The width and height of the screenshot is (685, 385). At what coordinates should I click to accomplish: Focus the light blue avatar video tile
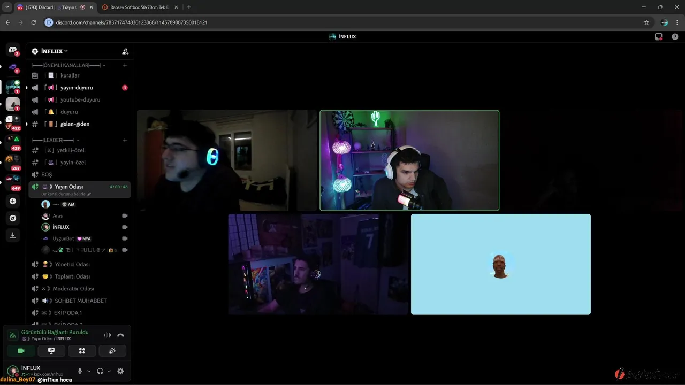501,264
